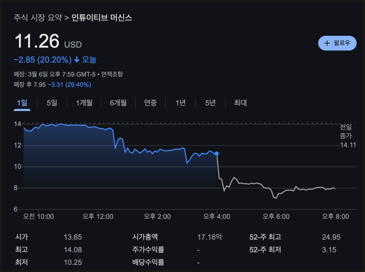Click the after-hours −3.31 (29.40%) value

pyautogui.click(x=70, y=85)
